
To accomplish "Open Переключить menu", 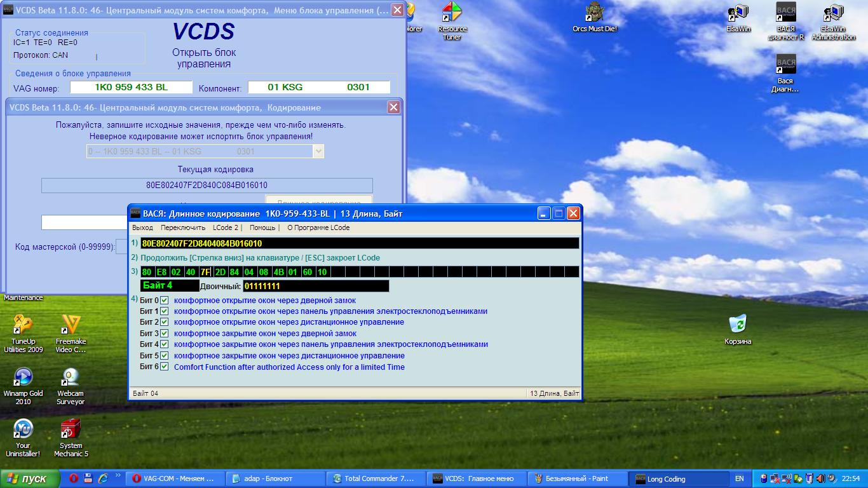I will 183,227.
